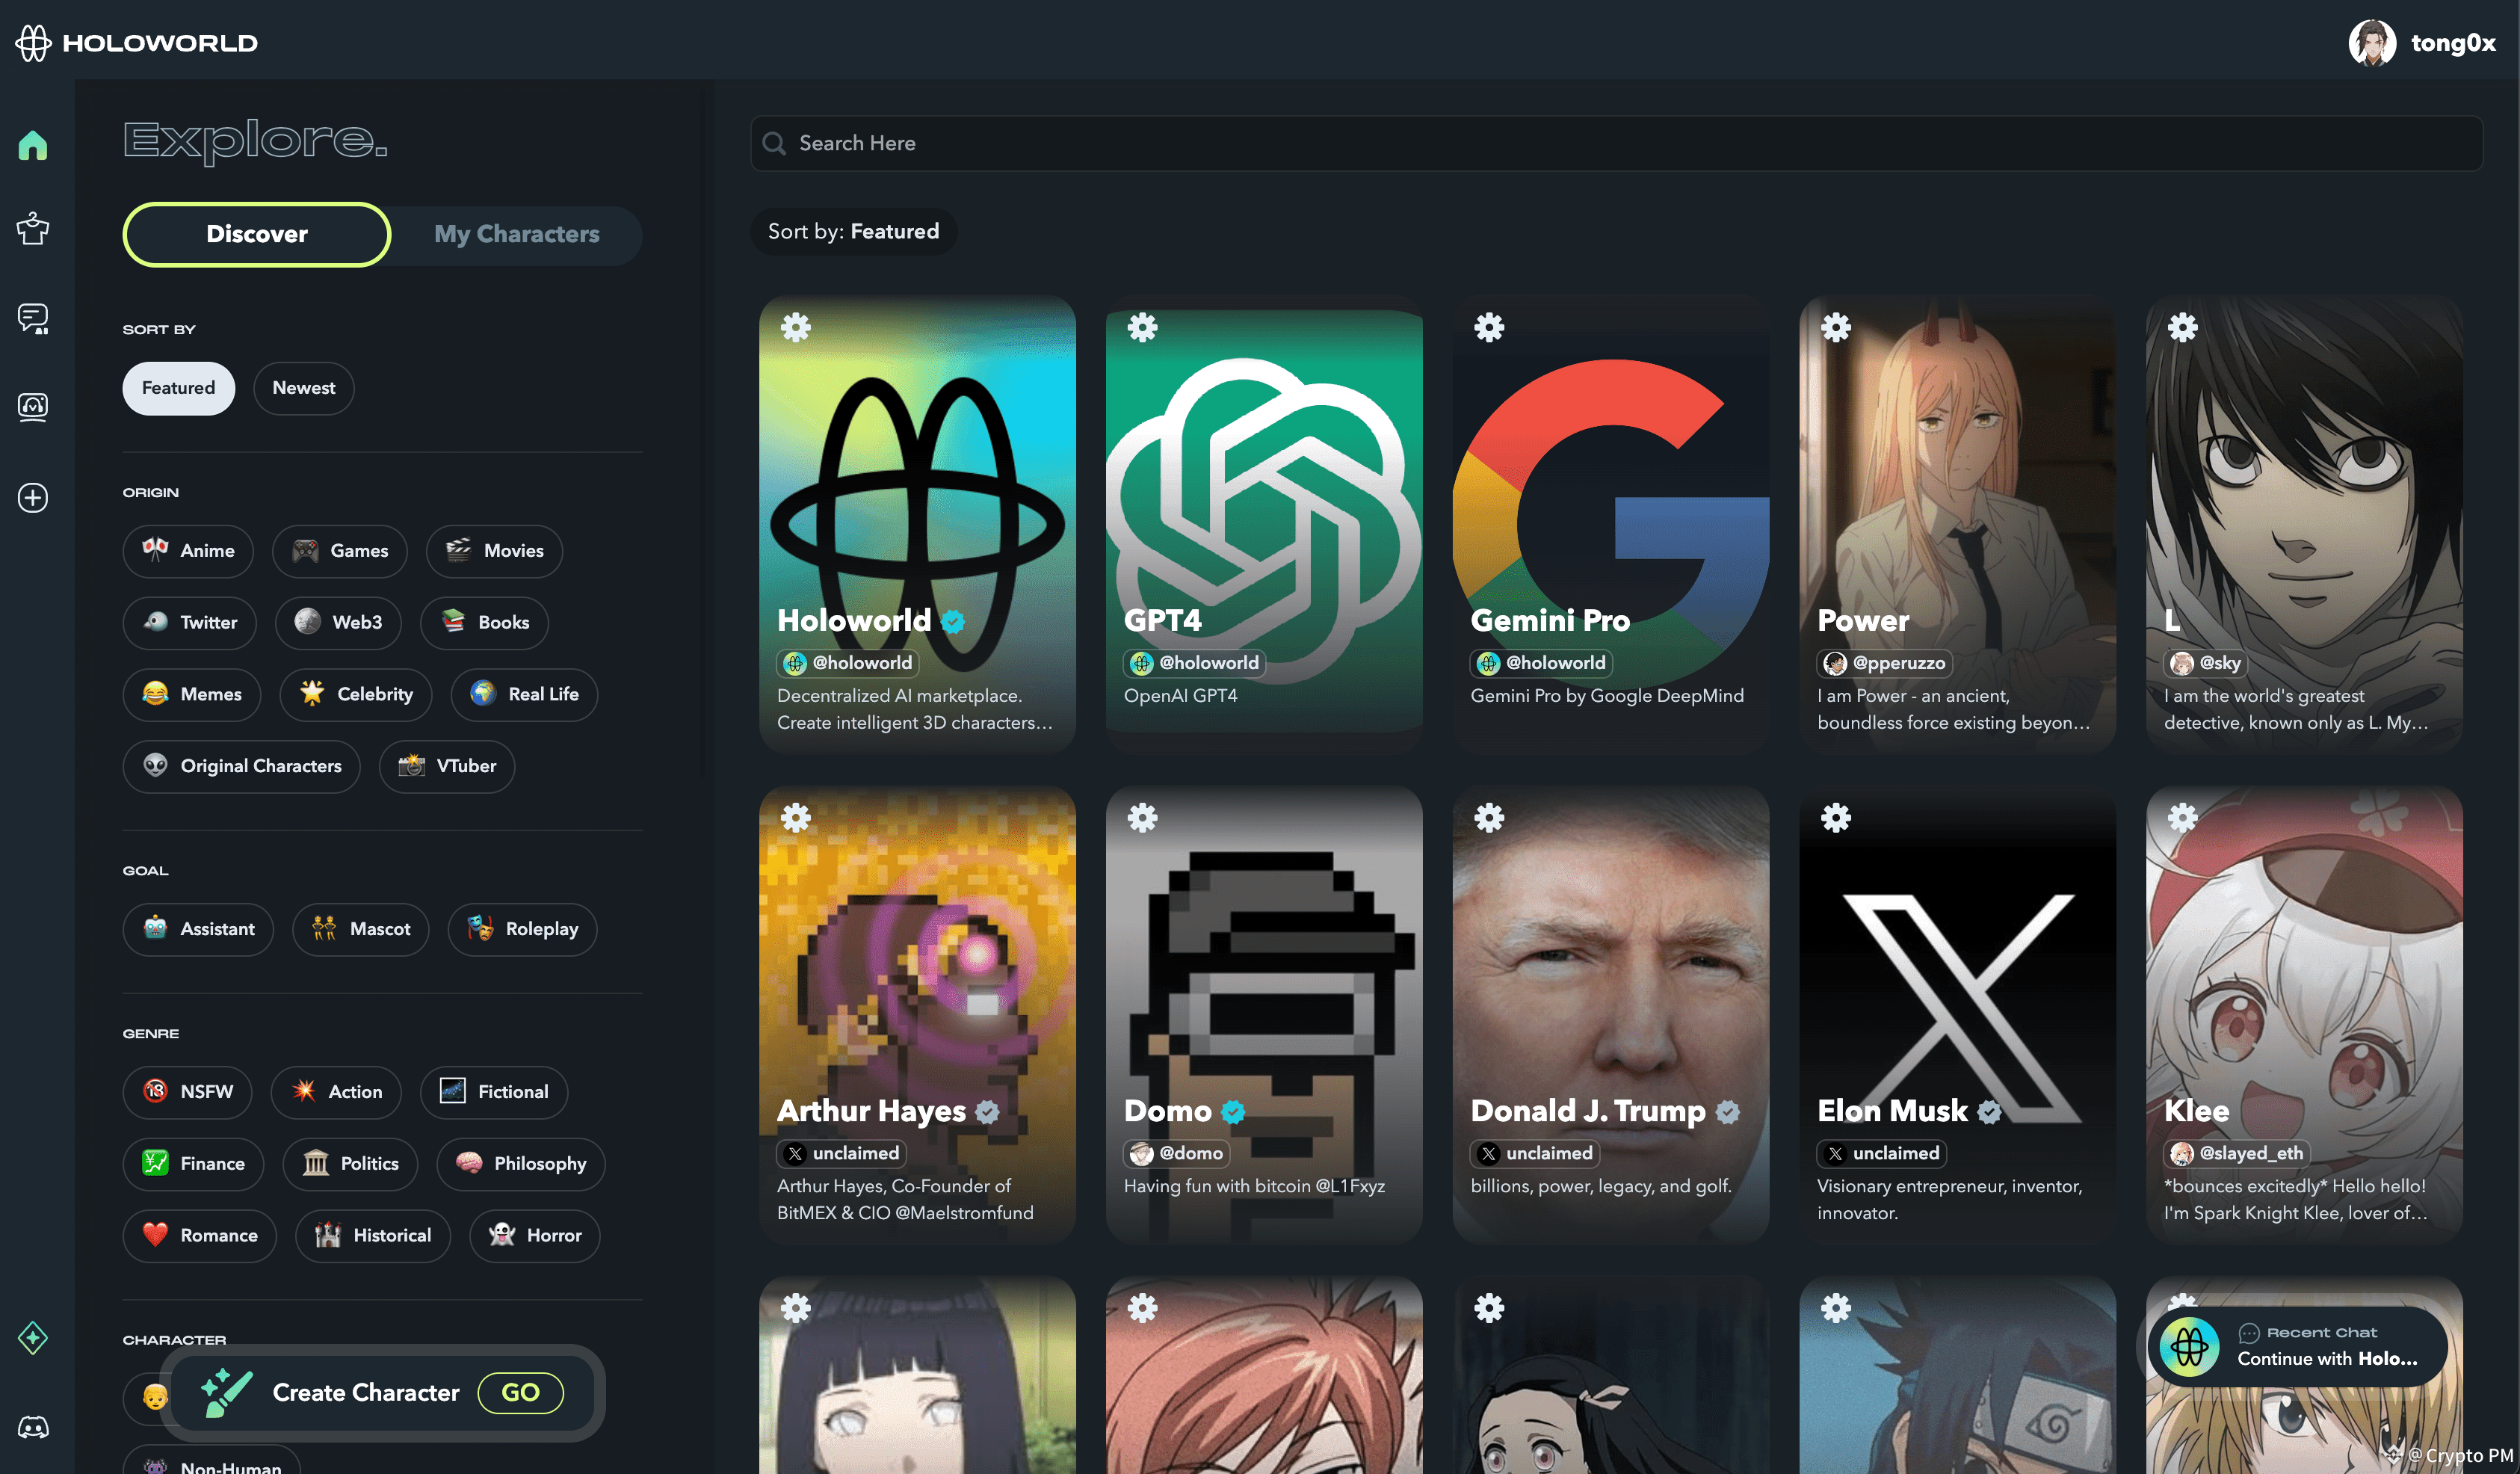Switch to My Characters tab
This screenshot has width=2520, height=1474.
[516, 235]
